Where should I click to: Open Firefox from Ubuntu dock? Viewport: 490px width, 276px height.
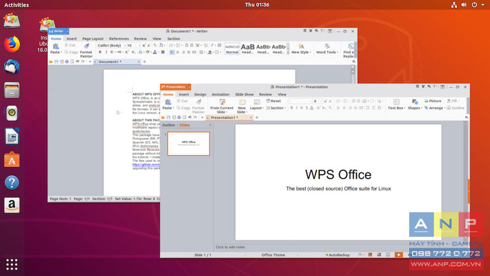tap(12, 44)
